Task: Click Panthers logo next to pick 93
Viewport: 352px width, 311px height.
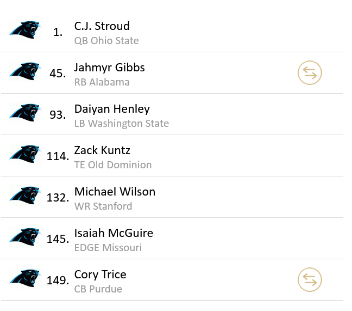Action: click(x=25, y=113)
